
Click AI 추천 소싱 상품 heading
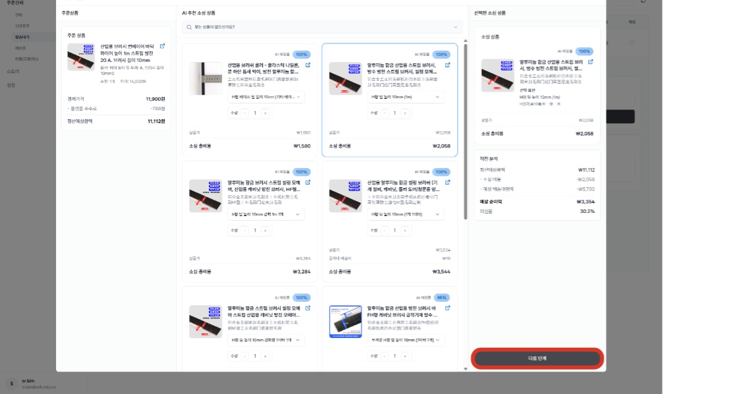coord(198,13)
